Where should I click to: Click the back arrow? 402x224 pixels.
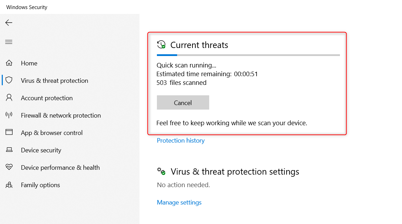pos(8,22)
